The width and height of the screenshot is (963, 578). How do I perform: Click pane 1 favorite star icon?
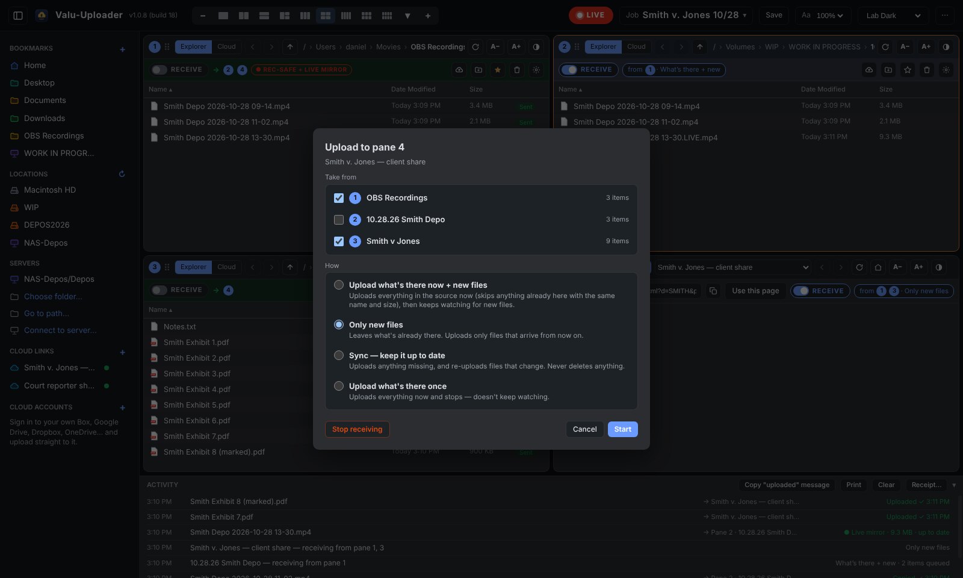pyautogui.click(x=498, y=70)
